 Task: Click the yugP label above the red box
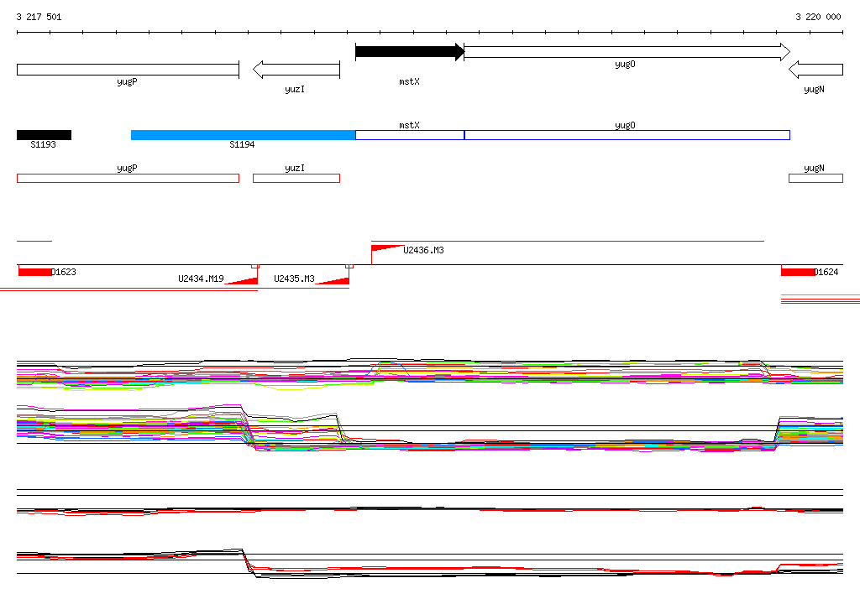[x=128, y=169]
